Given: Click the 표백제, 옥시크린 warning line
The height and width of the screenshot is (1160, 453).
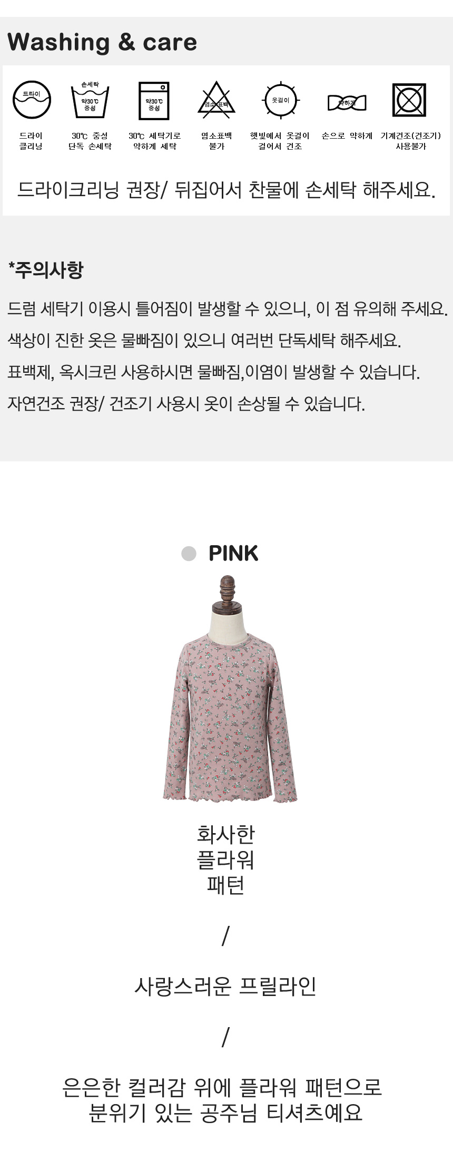Looking at the screenshot, I should [213, 373].
